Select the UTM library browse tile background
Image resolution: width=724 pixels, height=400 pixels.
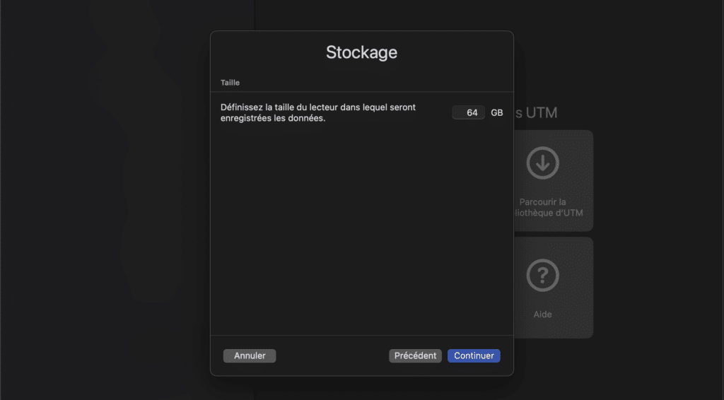point(554,180)
